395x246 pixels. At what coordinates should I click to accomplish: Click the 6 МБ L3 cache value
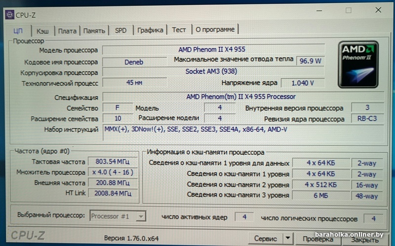coord(321,195)
